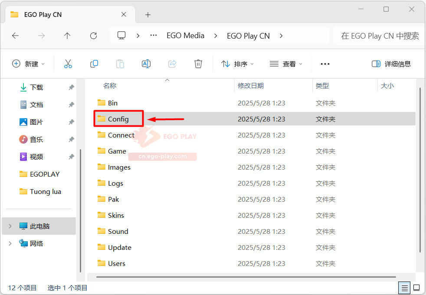Go up one folder level arrow
The image size is (426, 295).
pyautogui.click(x=67, y=36)
